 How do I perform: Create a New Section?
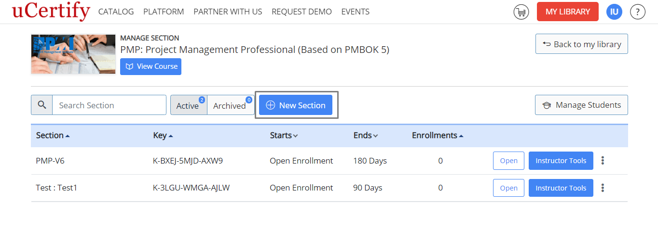(x=296, y=105)
